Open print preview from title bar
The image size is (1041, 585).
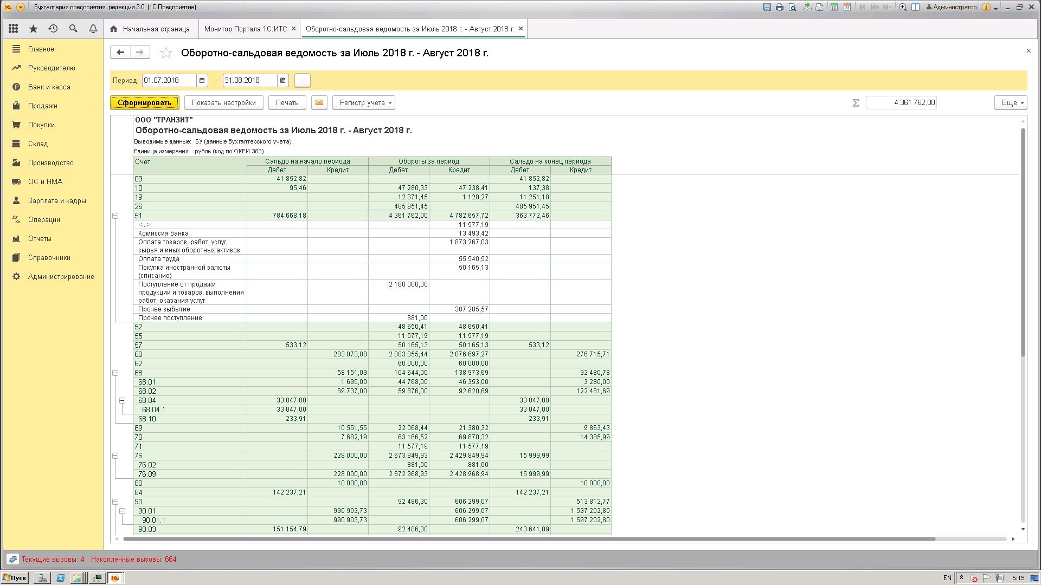pyautogui.click(x=793, y=7)
